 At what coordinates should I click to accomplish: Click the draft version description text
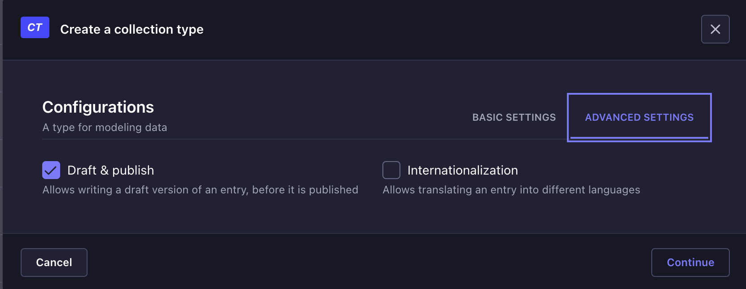tap(200, 190)
